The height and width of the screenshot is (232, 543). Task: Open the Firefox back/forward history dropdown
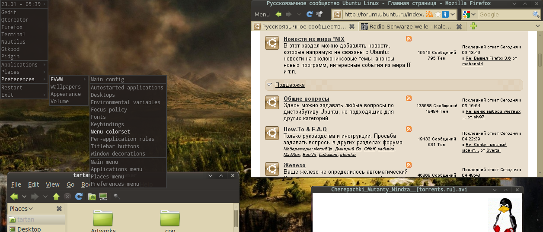click(298, 14)
